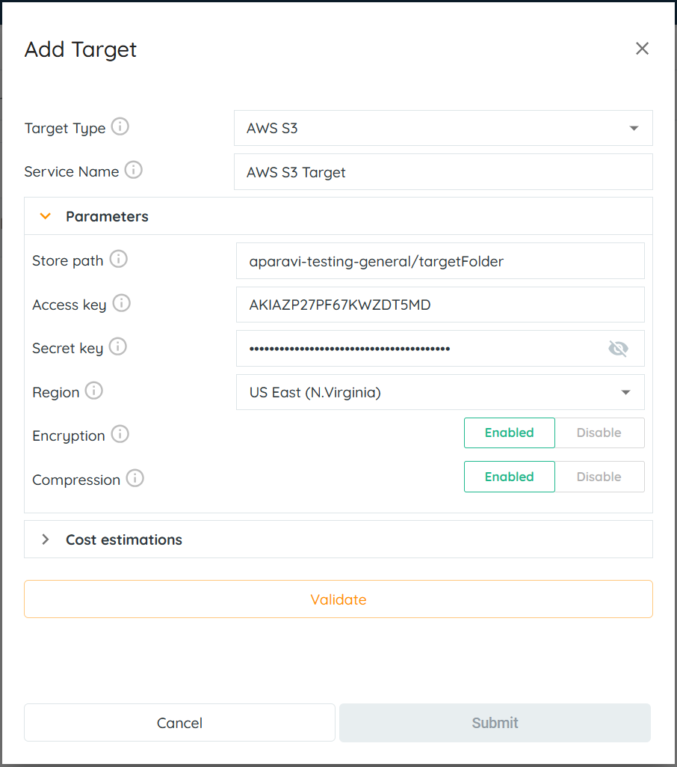Screen dimensions: 677x767
Task: Close the Add Target dialog
Action: tap(642, 49)
